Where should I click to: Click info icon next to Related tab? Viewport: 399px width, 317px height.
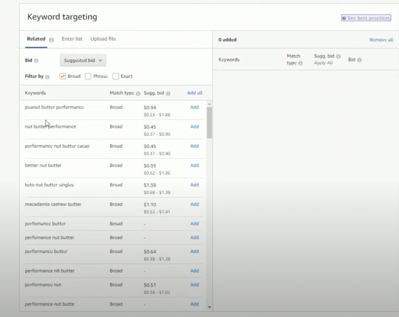(51, 39)
